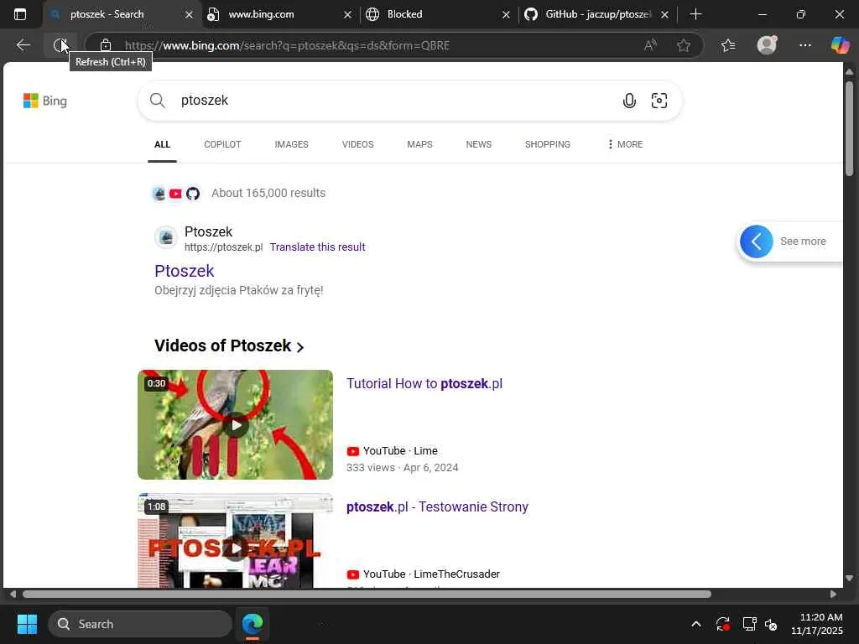Viewport: 859px width, 644px height.
Task: Click the sync update tray icon
Action: click(x=722, y=624)
